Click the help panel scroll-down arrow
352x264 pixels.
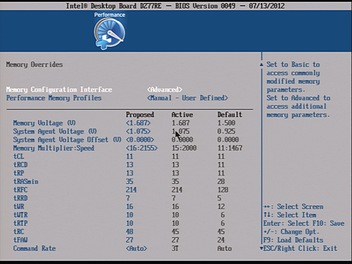[262, 248]
